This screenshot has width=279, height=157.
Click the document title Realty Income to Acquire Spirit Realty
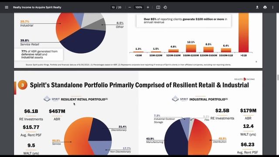[37, 7]
